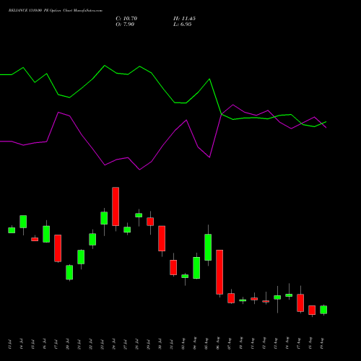Viewport: 361px width, 361px height.
Task: Click the first green candlestick on the left
Action: tap(12, 230)
